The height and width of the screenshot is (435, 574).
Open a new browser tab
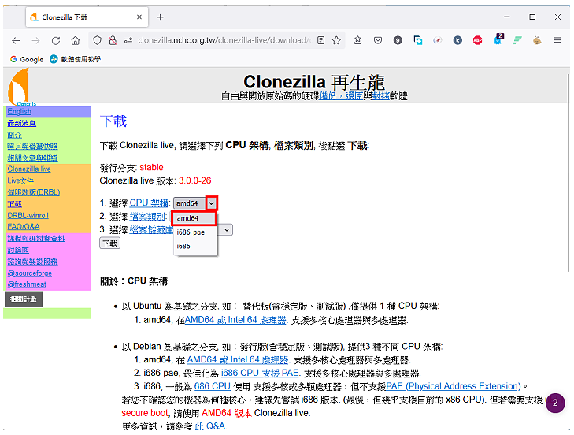pos(160,17)
